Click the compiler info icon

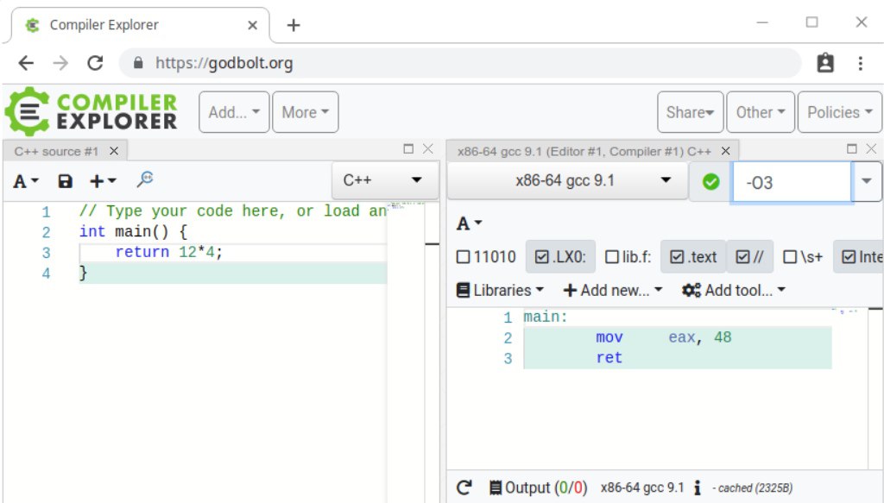(698, 487)
